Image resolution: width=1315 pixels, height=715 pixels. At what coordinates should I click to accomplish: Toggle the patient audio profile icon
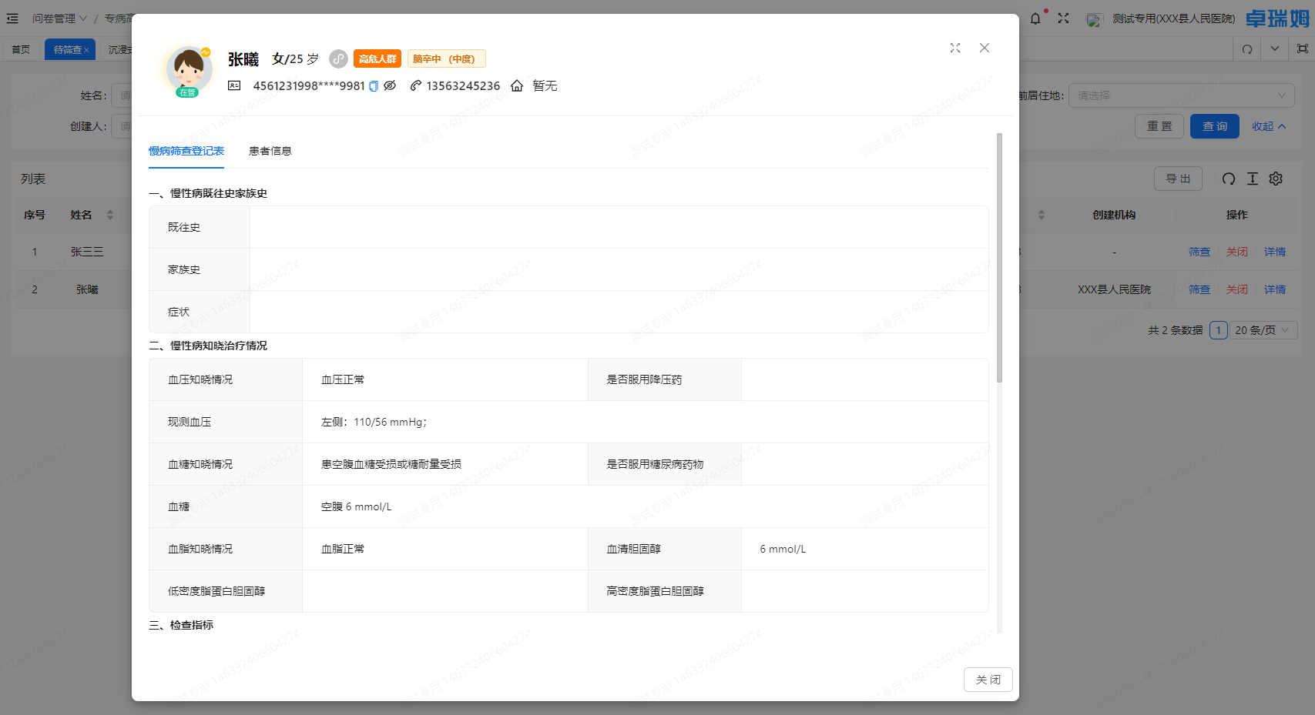tap(338, 58)
